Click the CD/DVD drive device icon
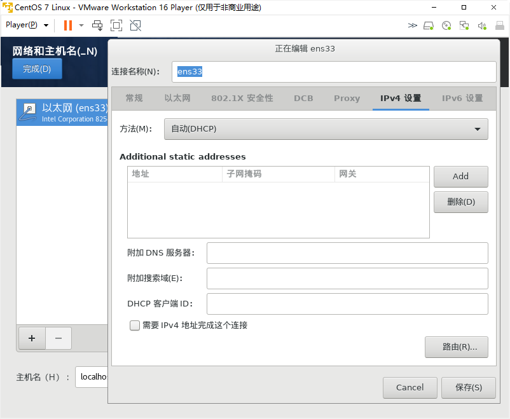Image resolution: width=510 pixels, height=419 pixels. click(x=446, y=25)
